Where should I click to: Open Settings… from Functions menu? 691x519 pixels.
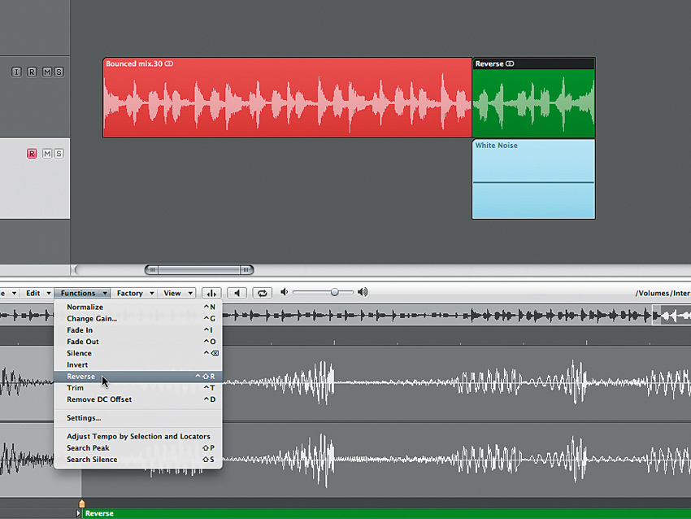click(x=138, y=417)
